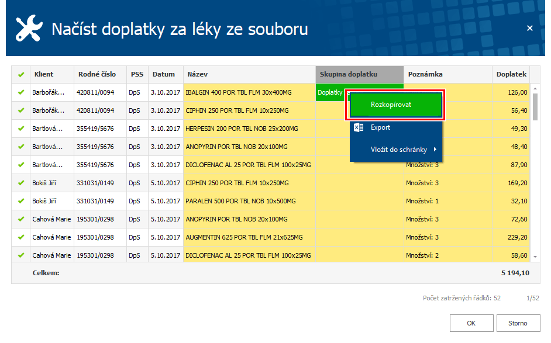Viewport: 551px width, 343px height.
Task: Click the doplatek value 72,60
Action: [519, 219]
